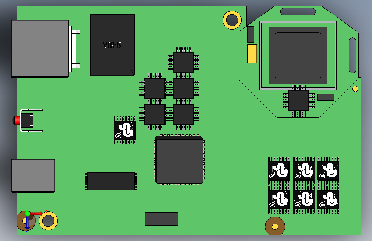Select the yellow rectangular component on the octagonal module
The height and width of the screenshot is (241, 372).
[x=252, y=54]
